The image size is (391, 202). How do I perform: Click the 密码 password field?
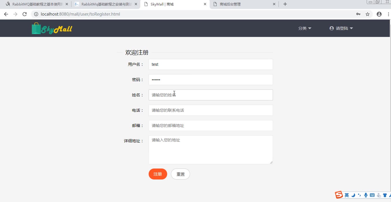pos(211,80)
